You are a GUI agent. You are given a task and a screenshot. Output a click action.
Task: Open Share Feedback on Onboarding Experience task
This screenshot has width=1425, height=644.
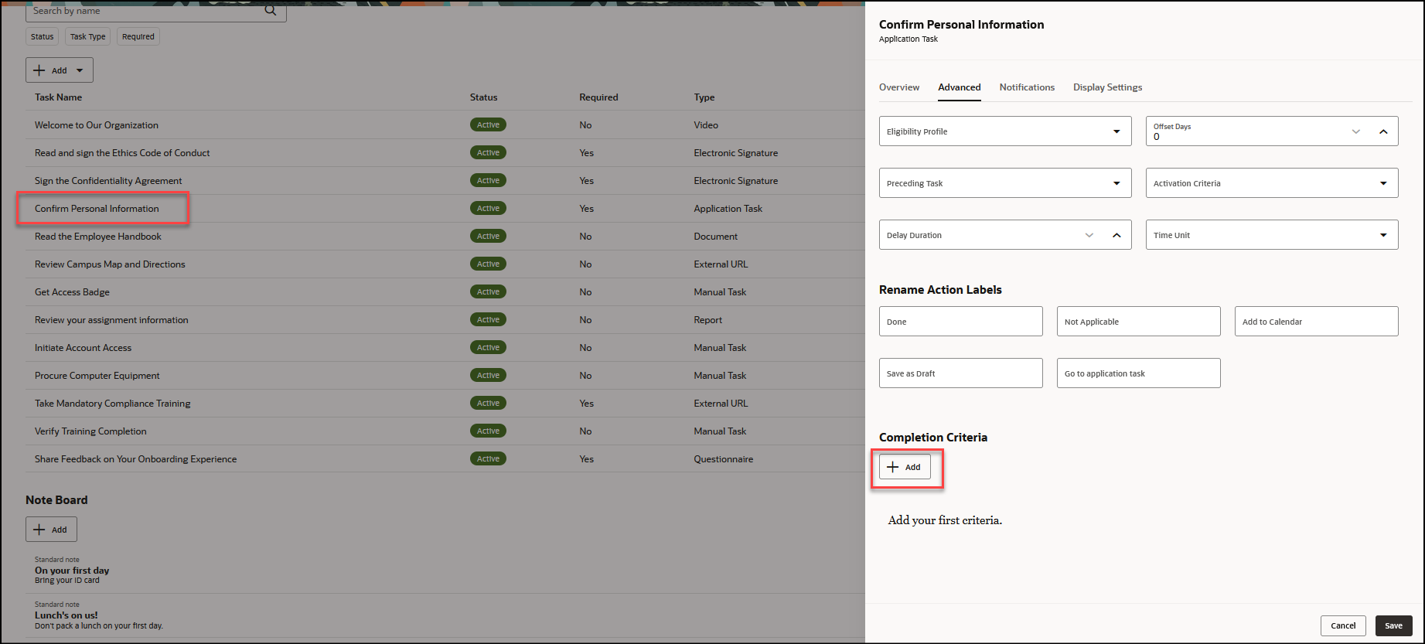[135, 459]
